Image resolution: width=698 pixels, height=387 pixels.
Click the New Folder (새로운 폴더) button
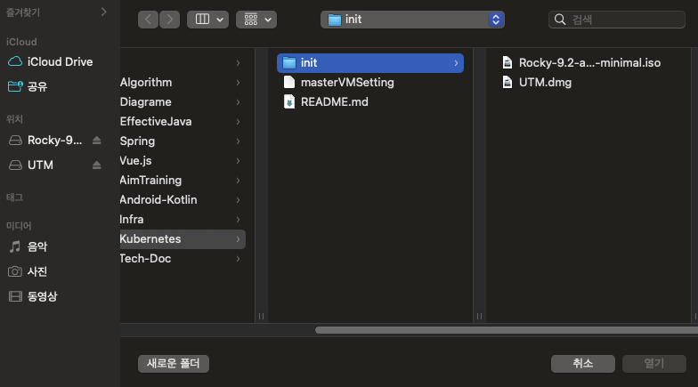point(174,363)
